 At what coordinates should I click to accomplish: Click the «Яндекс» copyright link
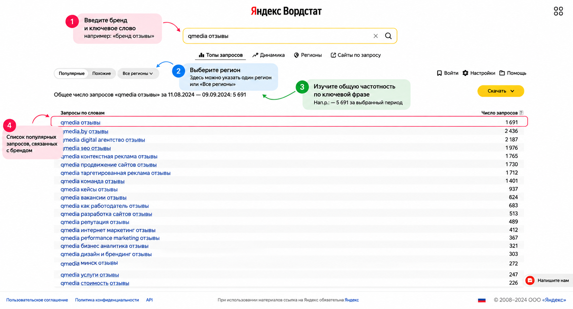[x=554, y=300]
